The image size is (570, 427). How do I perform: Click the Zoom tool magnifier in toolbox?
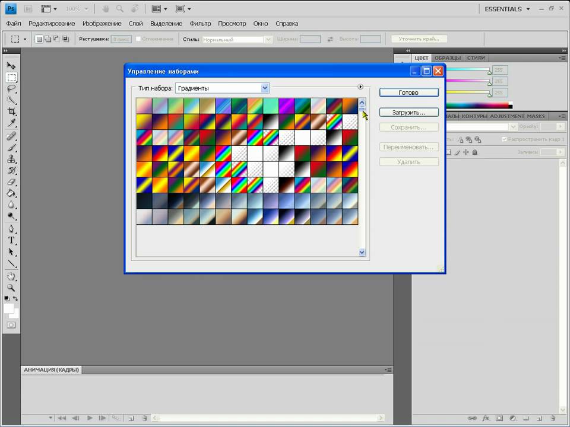(11, 288)
